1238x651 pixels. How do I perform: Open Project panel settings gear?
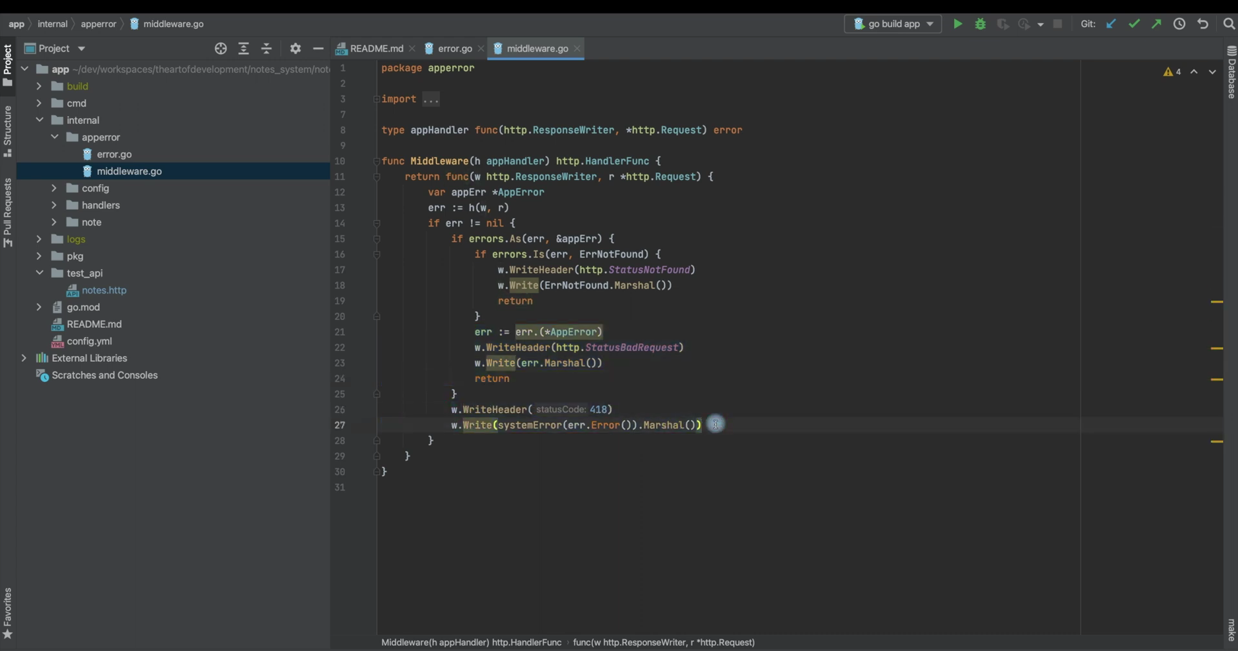click(295, 48)
